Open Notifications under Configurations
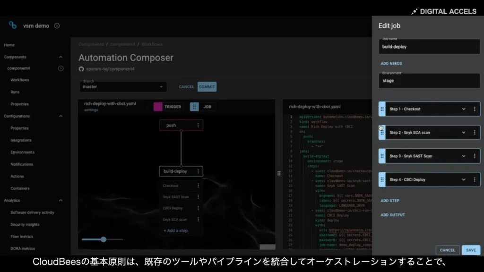Image resolution: width=484 pixels, height=272 pixels. (x=22, y=164)
